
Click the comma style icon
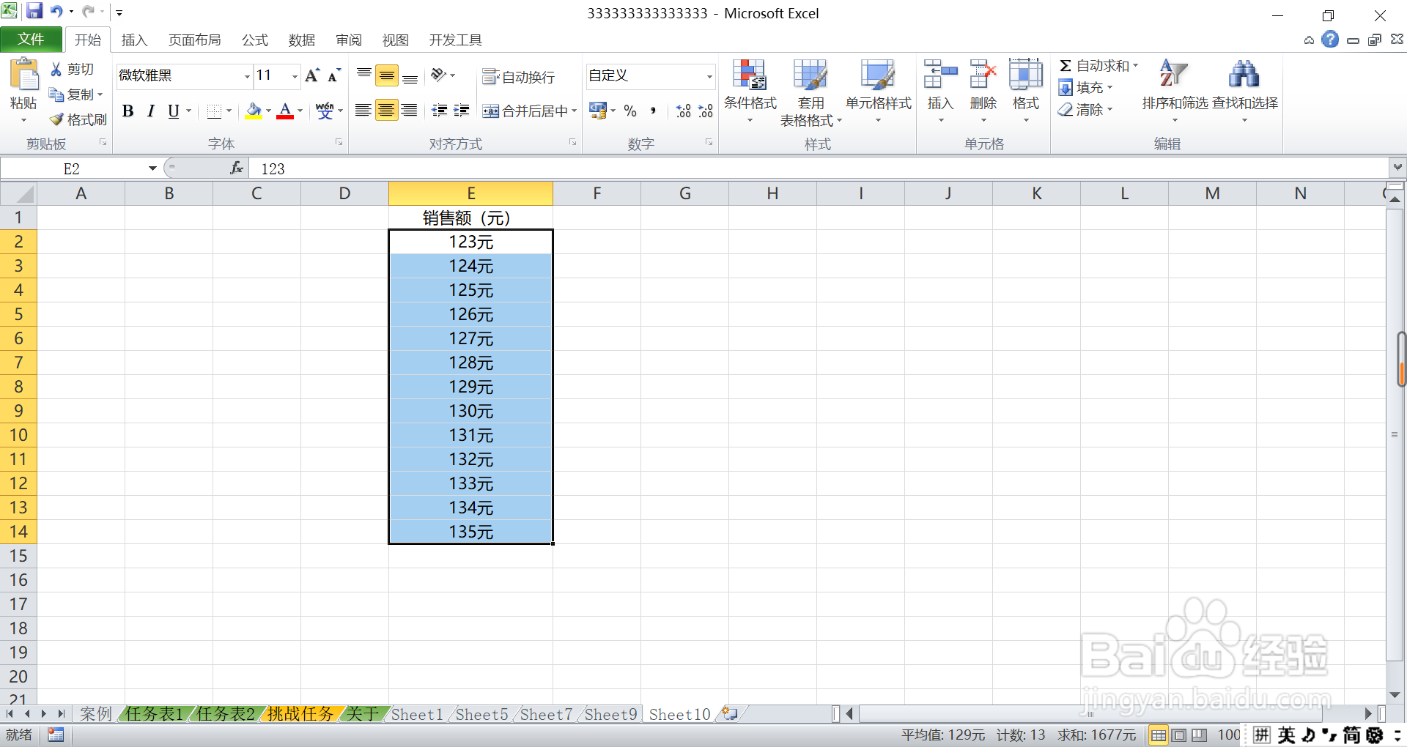[x=653, y=111]
